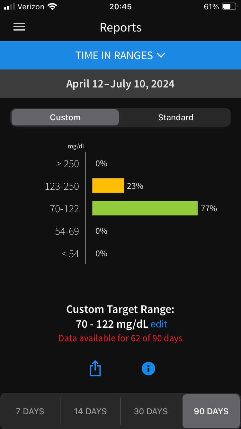Tap the green 70-122 range bar
The width and height of the screenshot is (241, 429).
145,208
